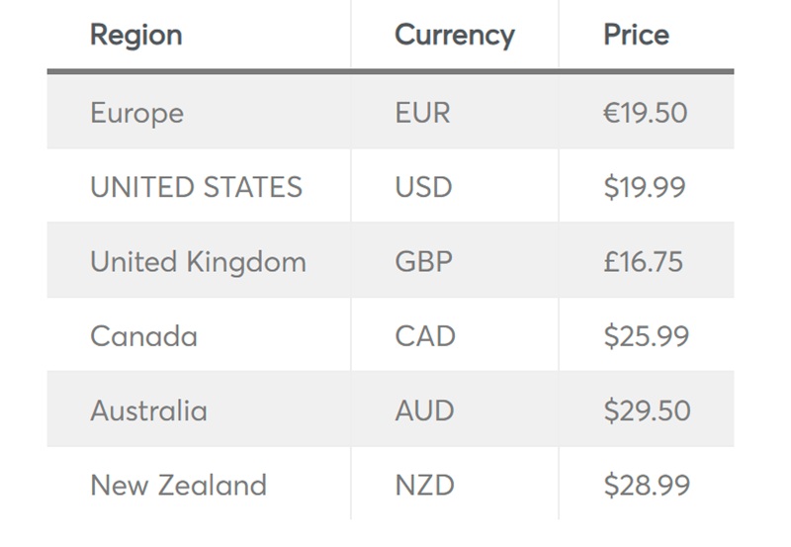
Task: Click the €19.50 price cell
Action: tap(645, 113)
